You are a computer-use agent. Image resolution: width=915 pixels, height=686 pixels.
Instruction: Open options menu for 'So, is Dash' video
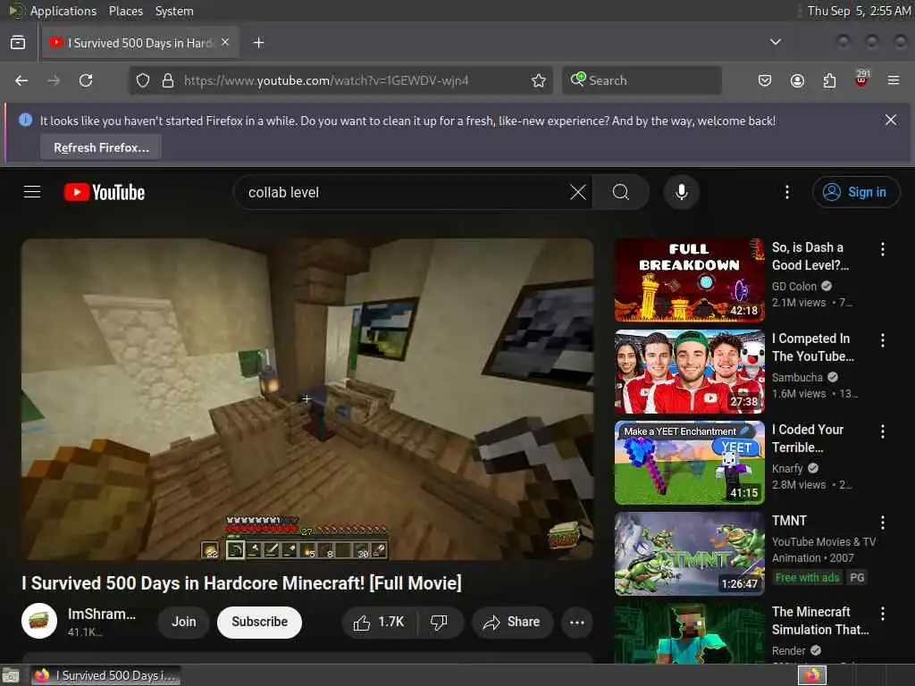click(x=882, y=249)
